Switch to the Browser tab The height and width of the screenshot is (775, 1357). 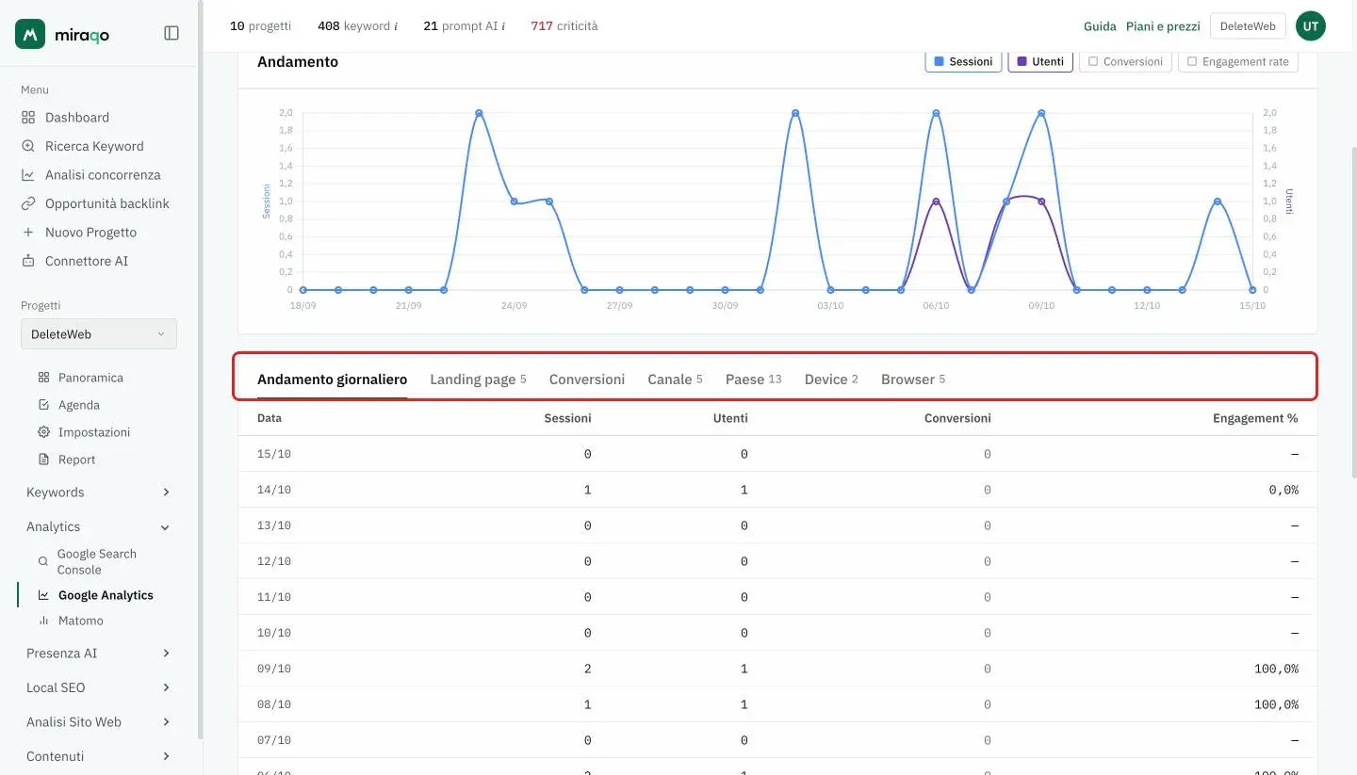coord(913,379)
